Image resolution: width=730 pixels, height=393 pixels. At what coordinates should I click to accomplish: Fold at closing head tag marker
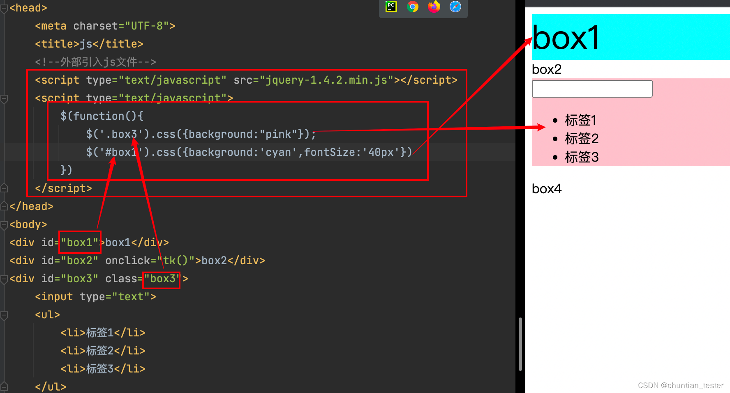pos(4,206)
